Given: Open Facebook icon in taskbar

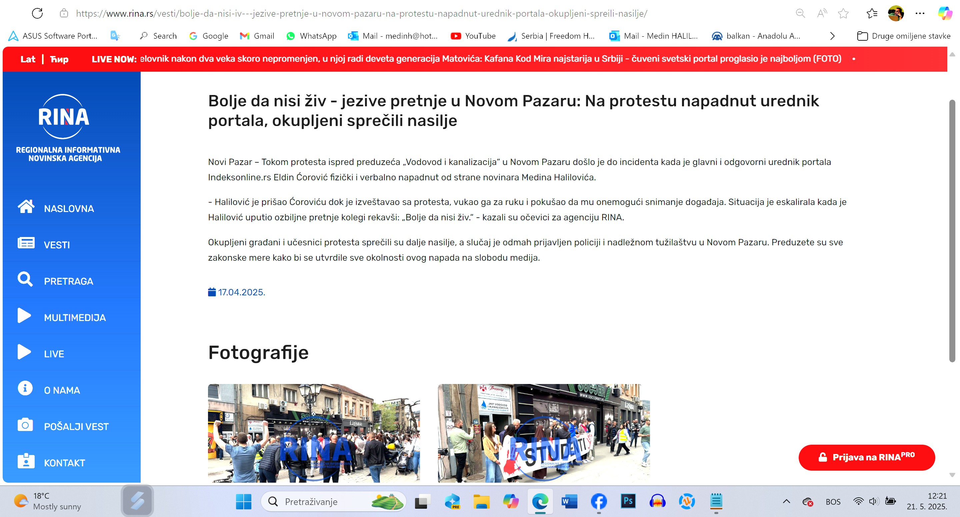Looking at the screenshot, I should 599,501.
